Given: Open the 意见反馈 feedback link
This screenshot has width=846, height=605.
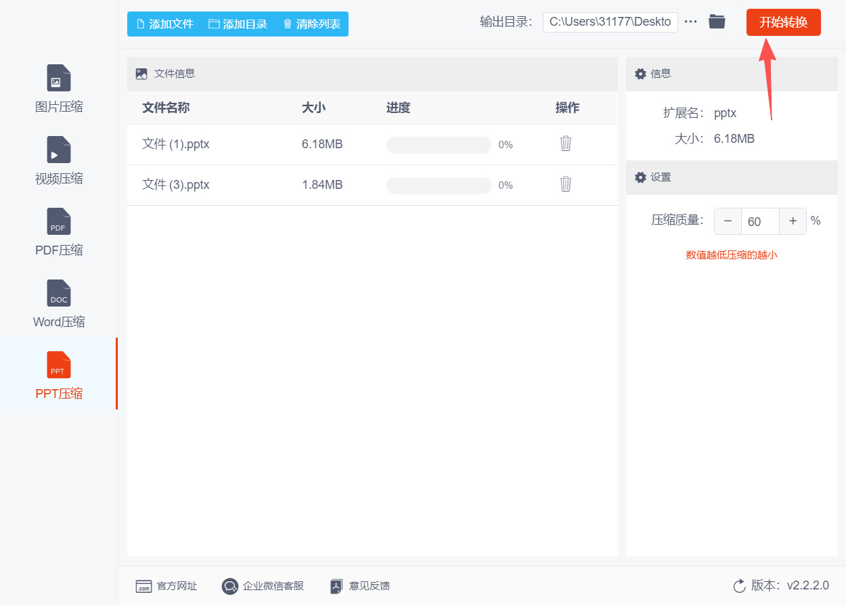Looking at the screenshot, I should 360,586.
